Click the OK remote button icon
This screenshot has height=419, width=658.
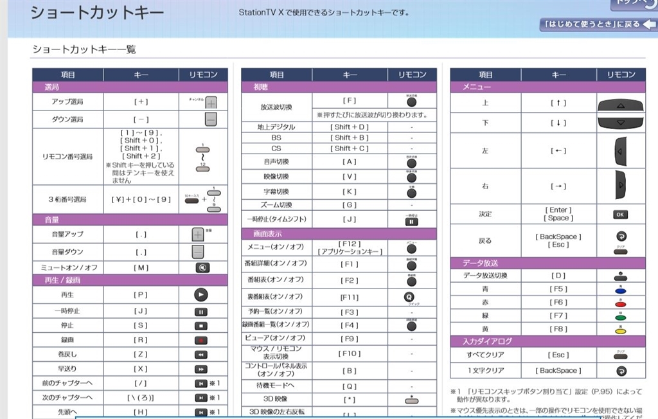pyautogui.click(x=620, y=215)
